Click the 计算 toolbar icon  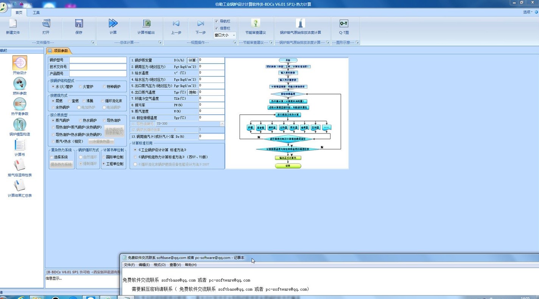[113, 26]
